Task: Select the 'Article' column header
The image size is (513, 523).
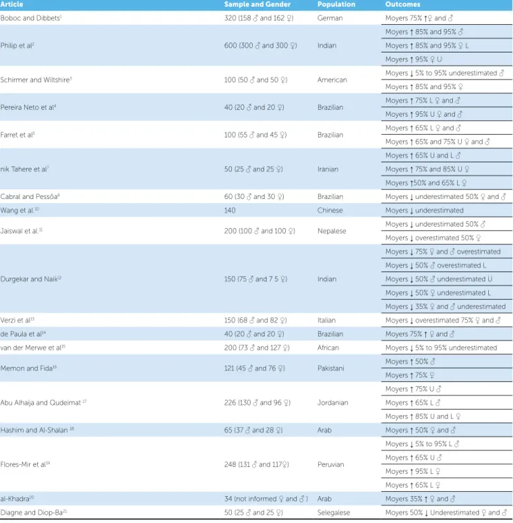Action: (12, 4)
